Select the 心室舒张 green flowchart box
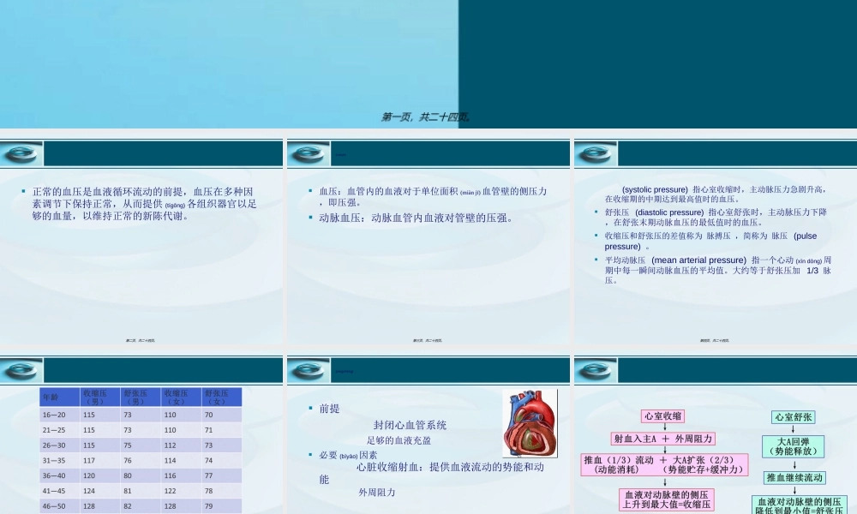Viewport: 857px width, 514px height. coord(794,417)
